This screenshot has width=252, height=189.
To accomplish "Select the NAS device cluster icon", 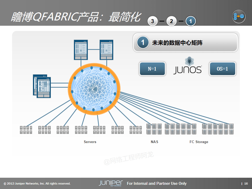I will [x=154, y=129].
